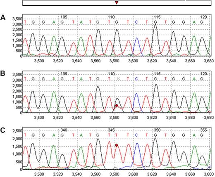Click position number 345 in panel C
The height and width of the screenshot is (177, 215).
tap(111, 130)
